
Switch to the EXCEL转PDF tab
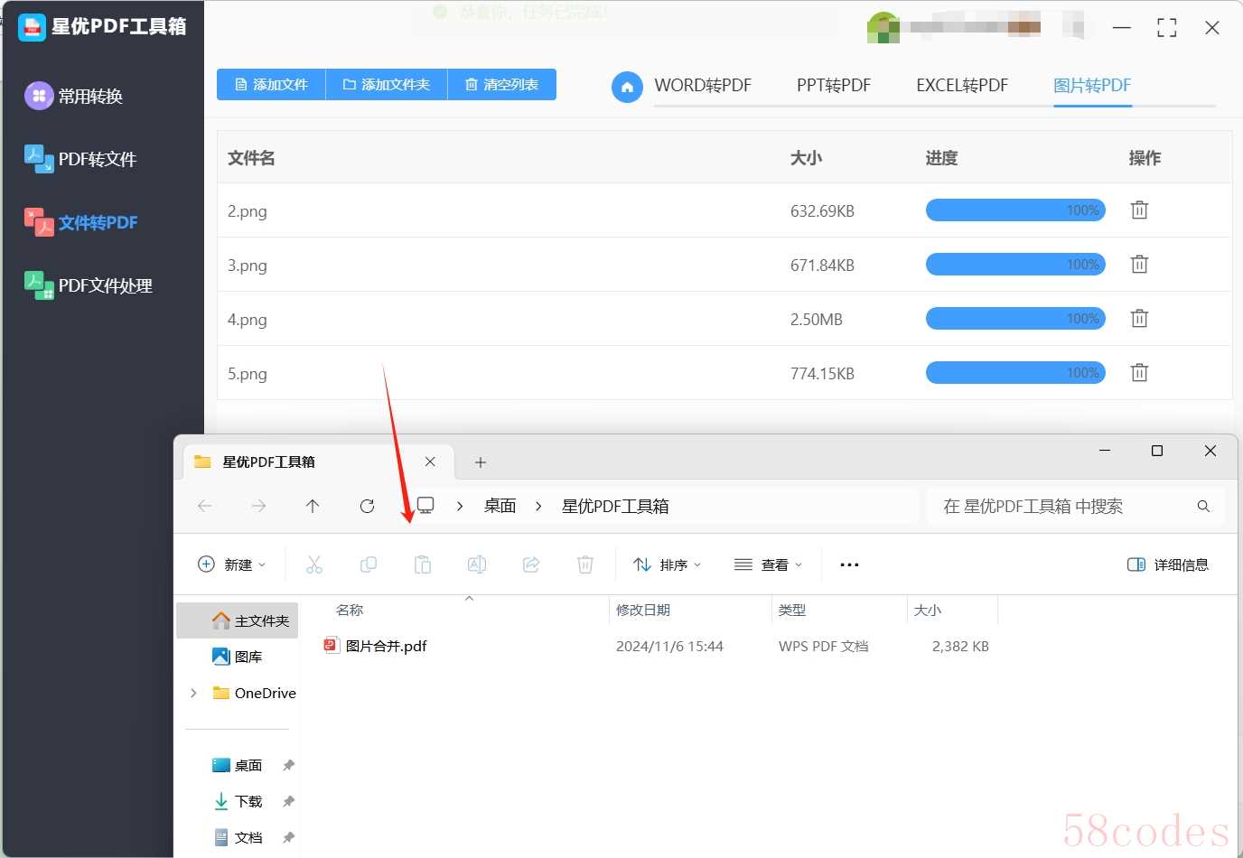[x=962, y=86]
